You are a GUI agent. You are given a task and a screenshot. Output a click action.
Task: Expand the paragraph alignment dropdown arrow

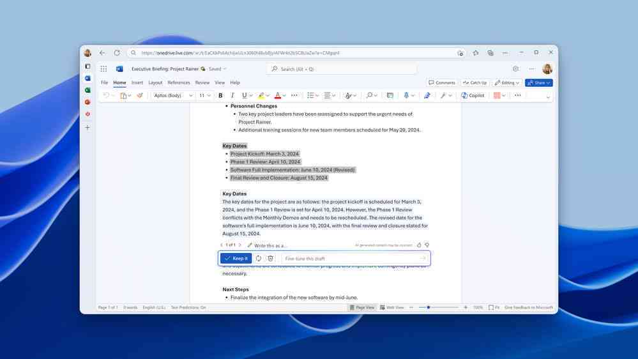pyautogui.click(x=333, y=95)
